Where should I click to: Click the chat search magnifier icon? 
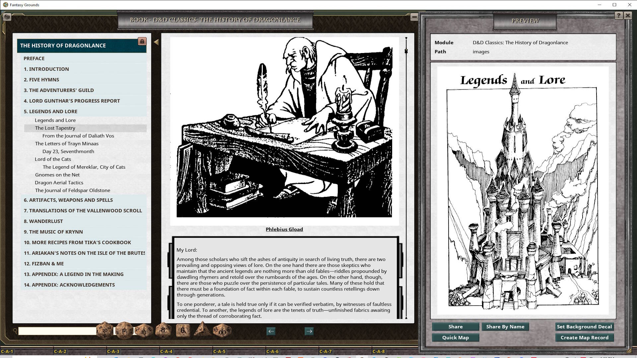pyautogui.click(x=15, y=330)
